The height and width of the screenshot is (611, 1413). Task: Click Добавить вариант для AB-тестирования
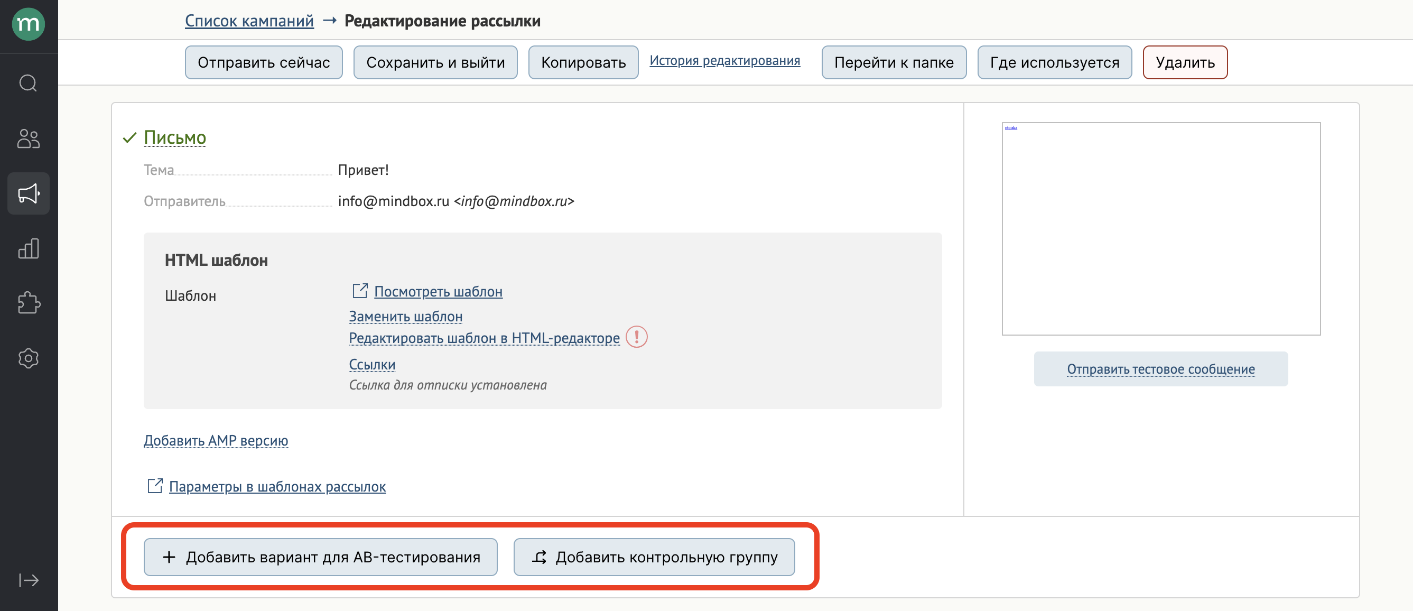320,557
